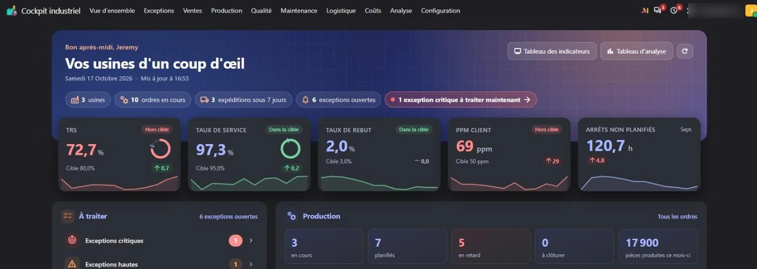Click the gears icon in the ordres en cours chip
This screenshot has width=757, height=269.
[x=124, y=100]
